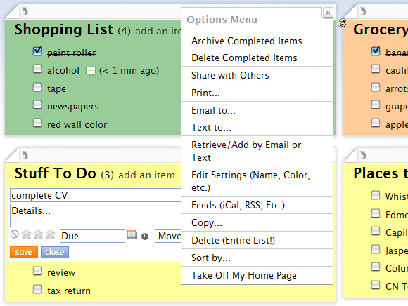Click the orange save button
The height and width of the screenshot is (306, 408).
[x=24, y=252]
